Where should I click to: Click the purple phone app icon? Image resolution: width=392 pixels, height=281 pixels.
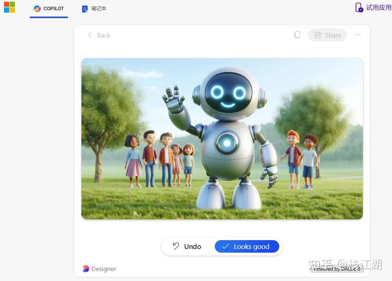(x=359, y=8)
